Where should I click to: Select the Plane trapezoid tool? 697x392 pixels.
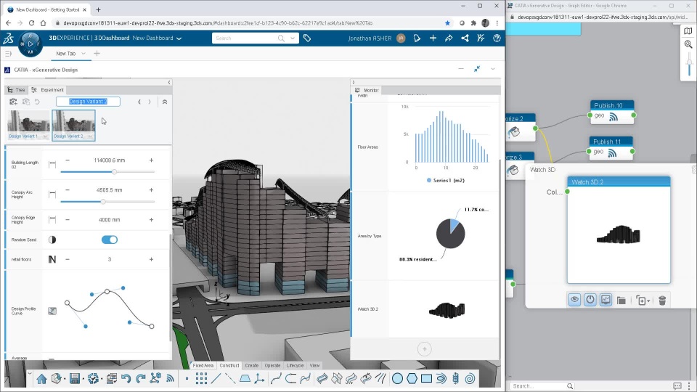(245, 379)
